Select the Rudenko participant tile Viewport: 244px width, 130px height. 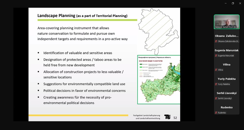click(x=226, y=109)
